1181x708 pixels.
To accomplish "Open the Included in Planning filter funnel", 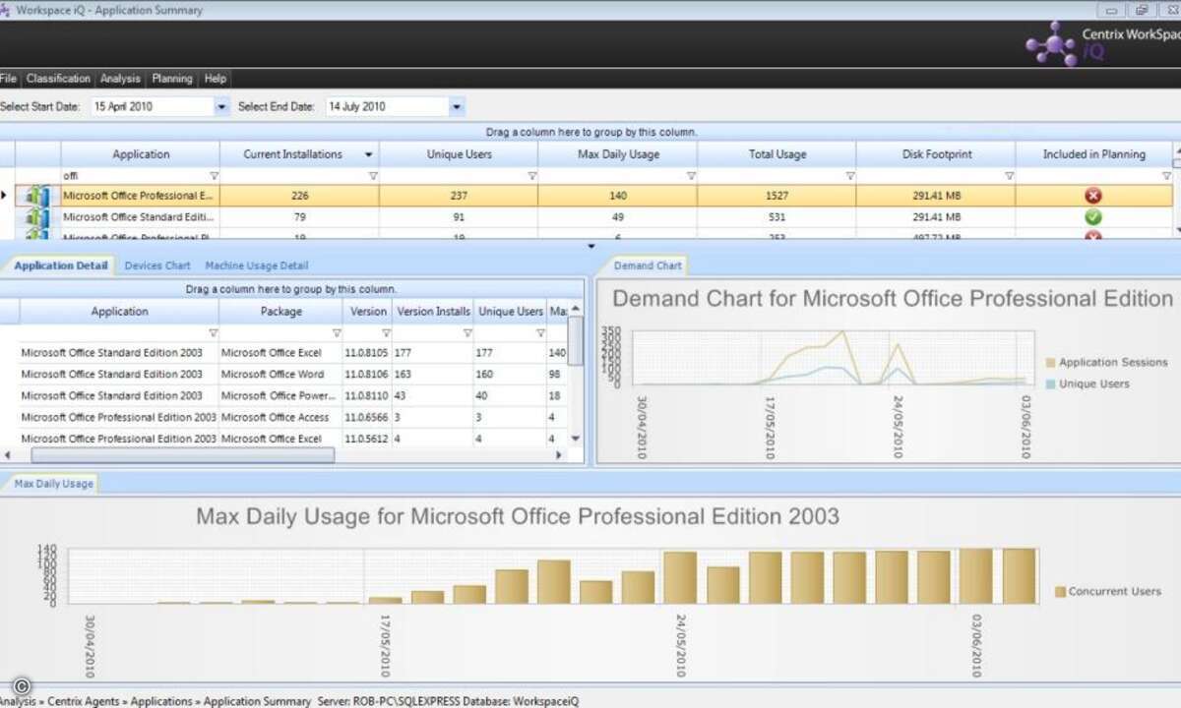I will pyautogui.click(x=1166, y=176).
